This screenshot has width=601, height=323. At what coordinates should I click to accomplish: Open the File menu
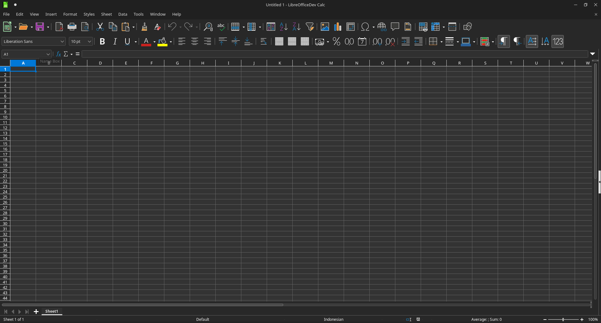coord(6,14)
